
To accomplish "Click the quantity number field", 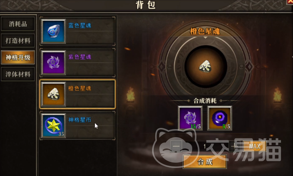I will coord(205,146).
